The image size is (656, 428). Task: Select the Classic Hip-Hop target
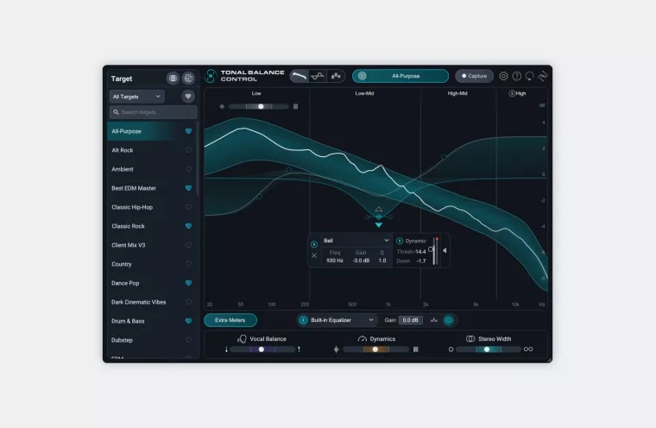click(x=151, y=207)
